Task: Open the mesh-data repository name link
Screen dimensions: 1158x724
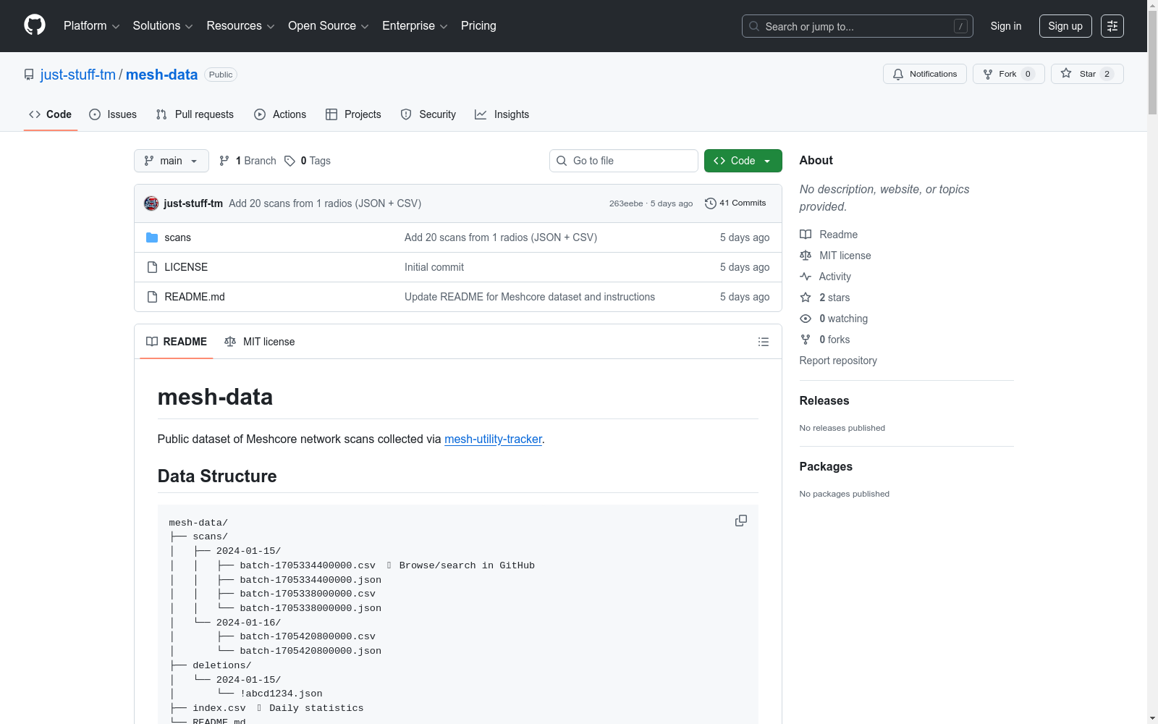Action: pos(161,75)
